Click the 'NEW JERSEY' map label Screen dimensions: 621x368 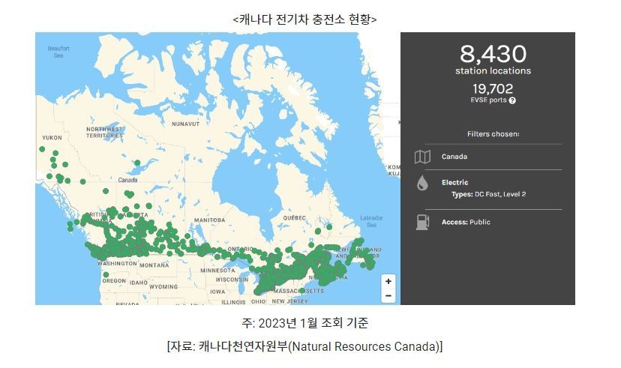point(290,301)
